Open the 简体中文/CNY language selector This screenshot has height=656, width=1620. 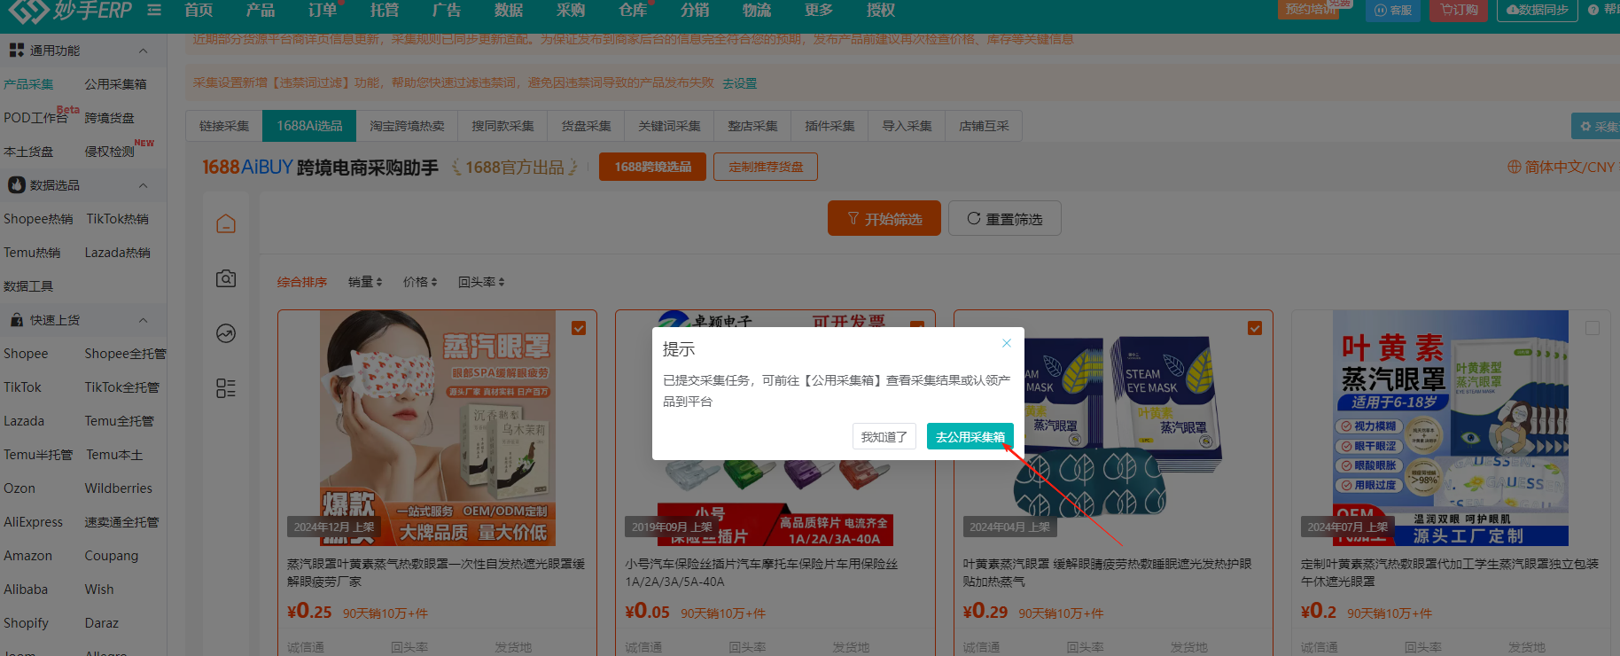(x=1562, y=167)
